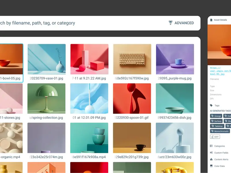Open the Categories list icon
The height and width of the screenshot is (173, 231).
[x=211, y=146]
